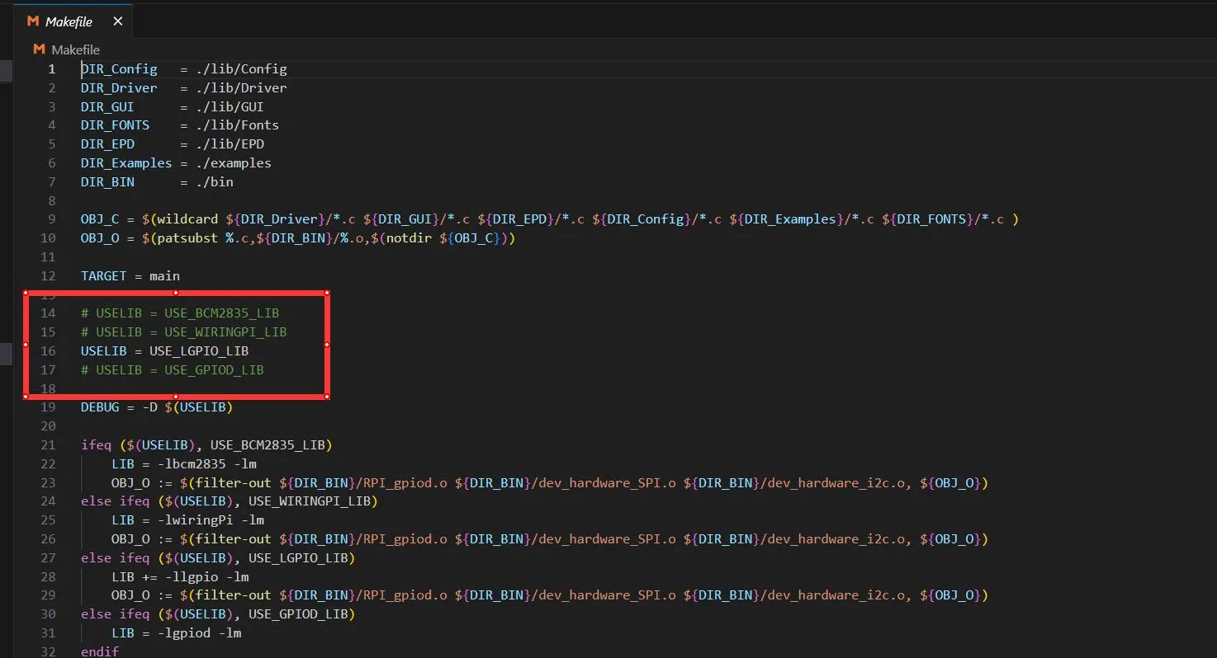Click the DIR_BIN = ./bin line
The height and width of the screenshot is (658, 1217).
pos(157,182)
